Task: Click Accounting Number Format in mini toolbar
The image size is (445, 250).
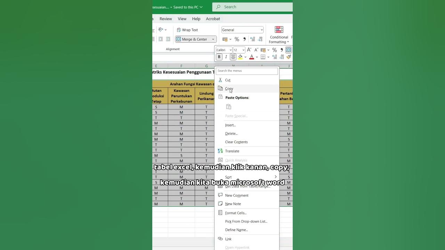Action: tap(263, 50)
